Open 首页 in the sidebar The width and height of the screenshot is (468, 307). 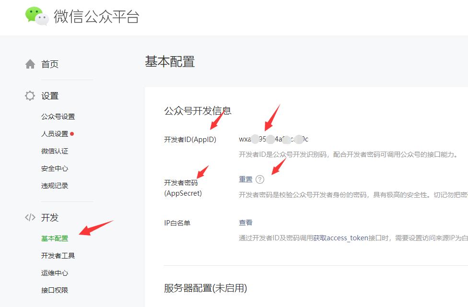tap(50, 64)
